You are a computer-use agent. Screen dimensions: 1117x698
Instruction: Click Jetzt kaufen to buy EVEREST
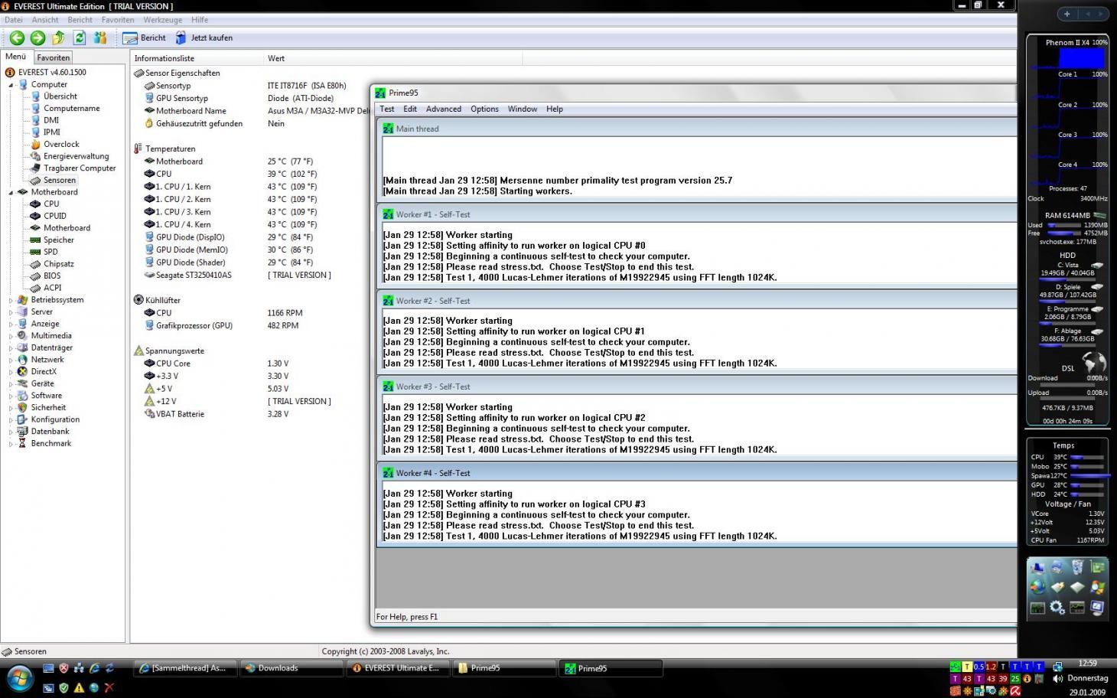[204, 38]
